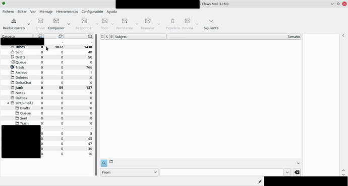Screen dimensions: 348x186
Task: Click the status bar connection plug icon
Action: click(260, 182)
